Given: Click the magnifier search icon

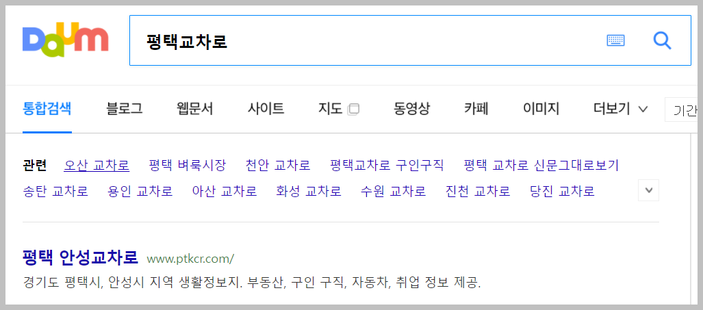Looking at the screenshot, I should coord(662,41).
